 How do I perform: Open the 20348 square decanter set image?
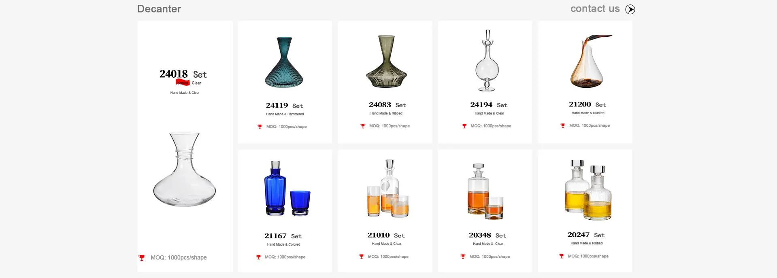485,191
